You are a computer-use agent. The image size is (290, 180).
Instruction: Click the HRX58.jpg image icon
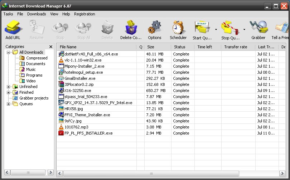point(61,109)
